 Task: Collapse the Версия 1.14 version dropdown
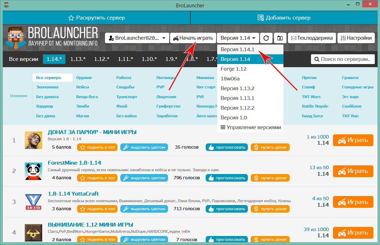pyautogui.click(x=238, y=38)
